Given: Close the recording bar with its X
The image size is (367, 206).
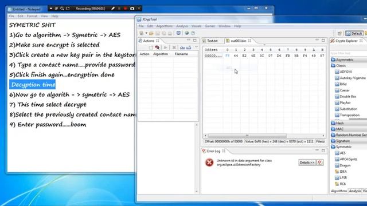Looking at the screenshot, I should tap(139, 9).
